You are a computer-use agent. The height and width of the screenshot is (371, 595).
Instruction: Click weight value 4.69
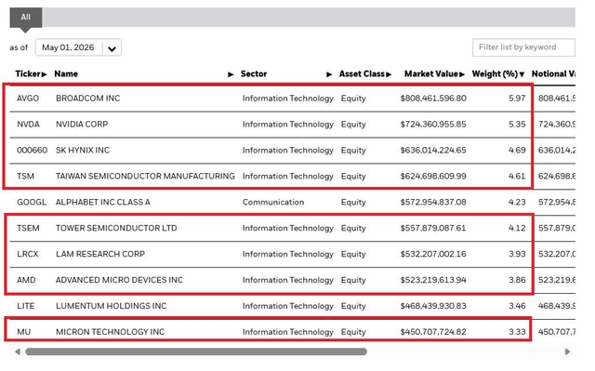pyautogui.click(x=517, y=151)
